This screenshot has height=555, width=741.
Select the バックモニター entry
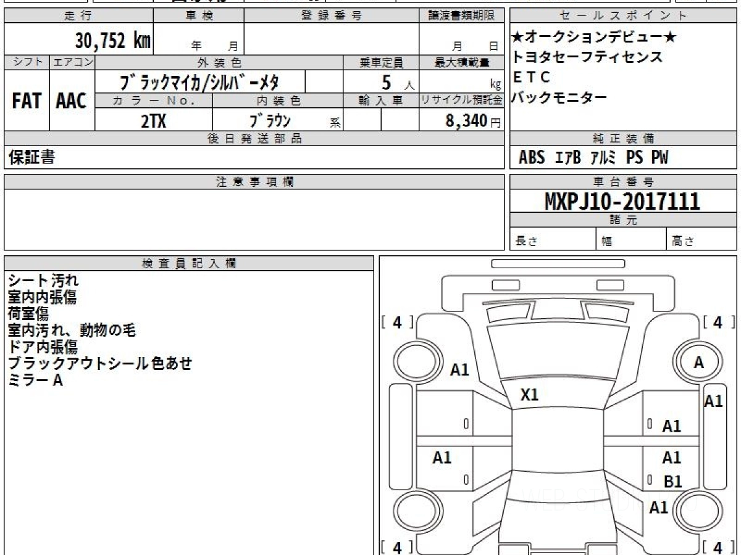[x=559, y=97]
